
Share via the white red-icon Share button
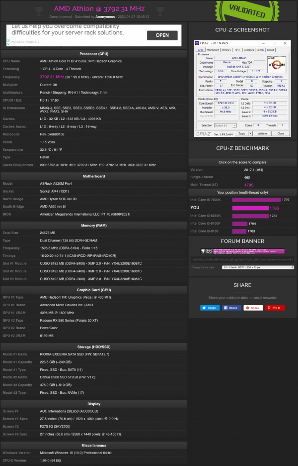[253, 308]
